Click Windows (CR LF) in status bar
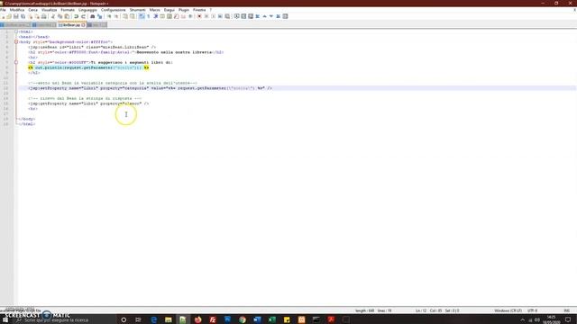 508,310
